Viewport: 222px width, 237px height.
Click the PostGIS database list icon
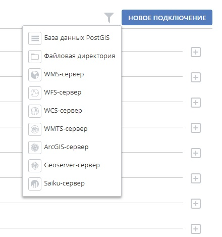click(x=35, y=38)
